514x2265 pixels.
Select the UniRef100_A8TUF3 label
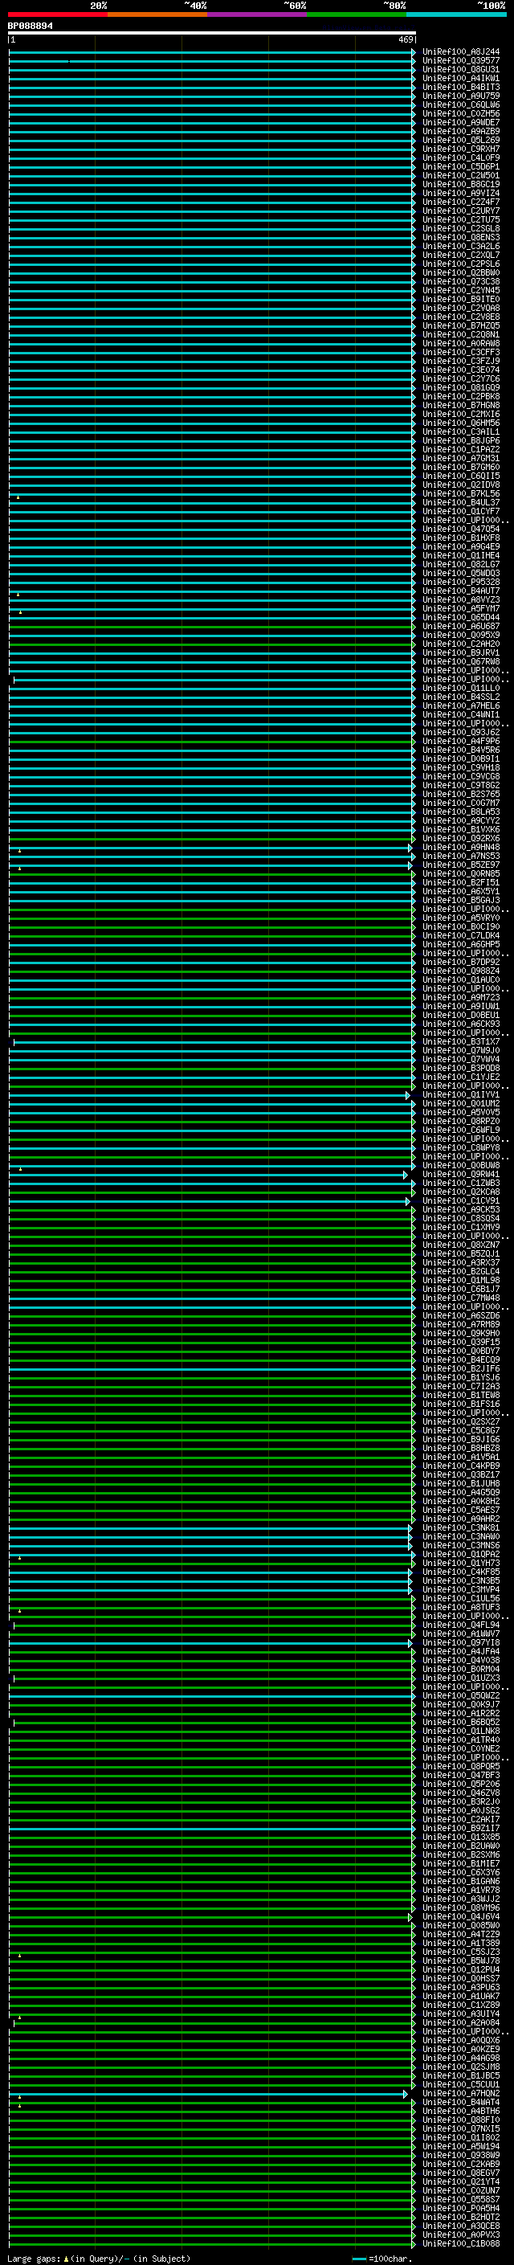[460, 1607]
